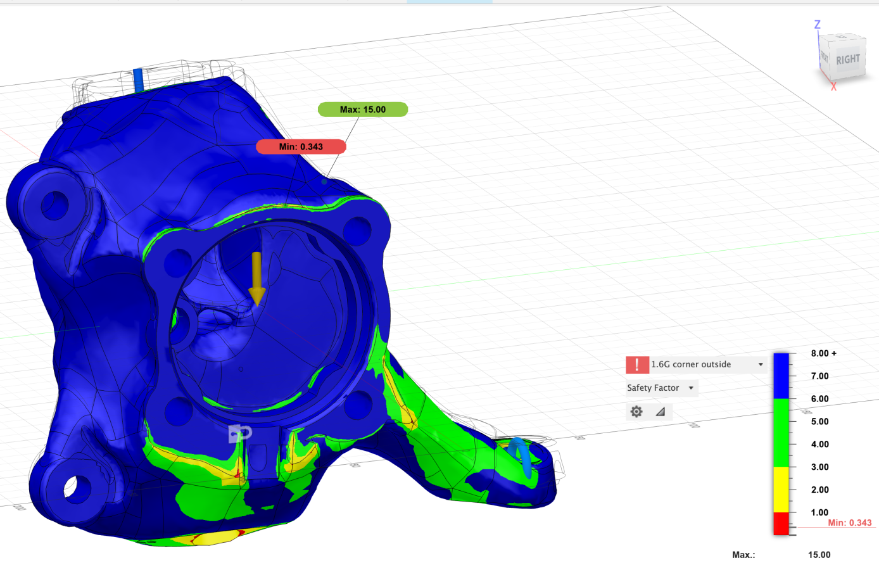
Task: Click the green Max: 15.00 label
Action: click(x=363, y=110)
